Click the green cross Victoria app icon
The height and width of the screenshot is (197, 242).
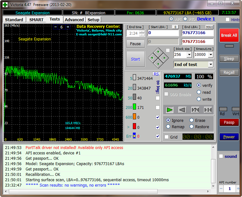click(x=5, y=5)
